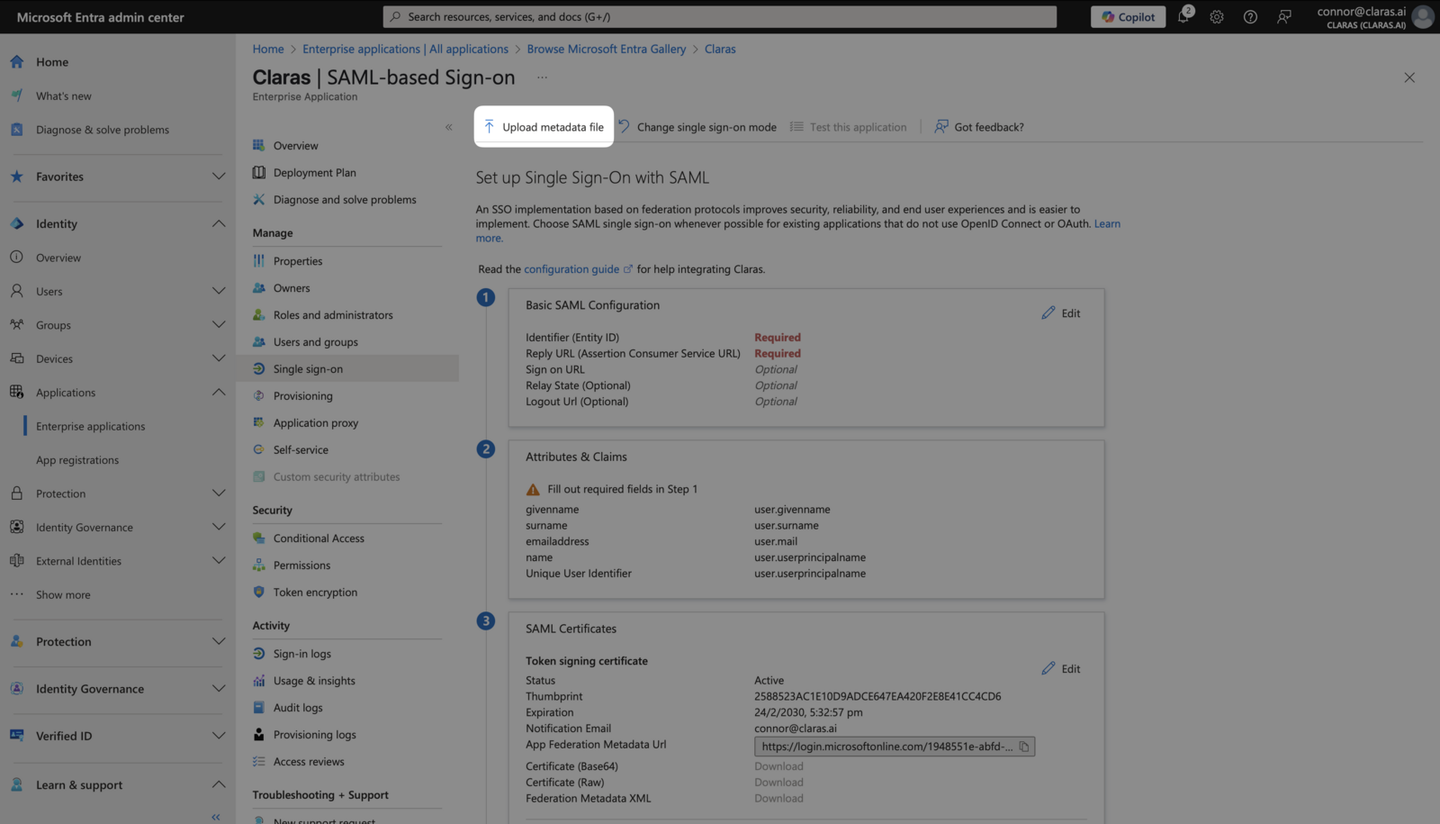Viewport: 1440px width, 824px height.
Task: Open What's new in the sidebar
Action: 63,96
